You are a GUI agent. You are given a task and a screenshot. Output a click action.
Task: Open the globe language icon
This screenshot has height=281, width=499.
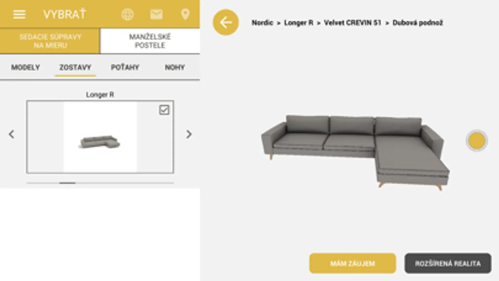pyautogui.click(x=127, y=14)
